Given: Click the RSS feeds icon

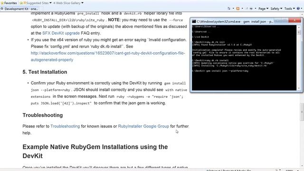Looking at the screenshot, I should tap(238, 9).
